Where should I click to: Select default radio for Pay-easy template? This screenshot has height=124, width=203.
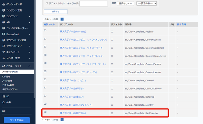[x=112, y=32]
